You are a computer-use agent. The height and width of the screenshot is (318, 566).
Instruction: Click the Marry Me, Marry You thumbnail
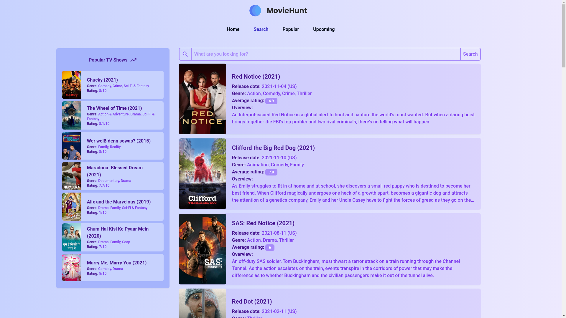click(x=71, y=267)
